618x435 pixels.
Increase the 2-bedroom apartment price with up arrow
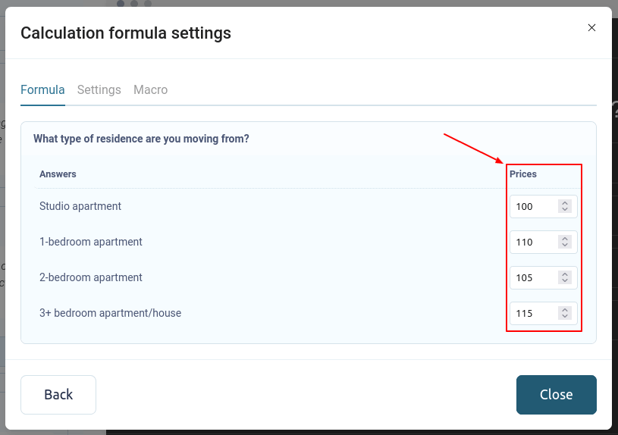tap(564, 274)
